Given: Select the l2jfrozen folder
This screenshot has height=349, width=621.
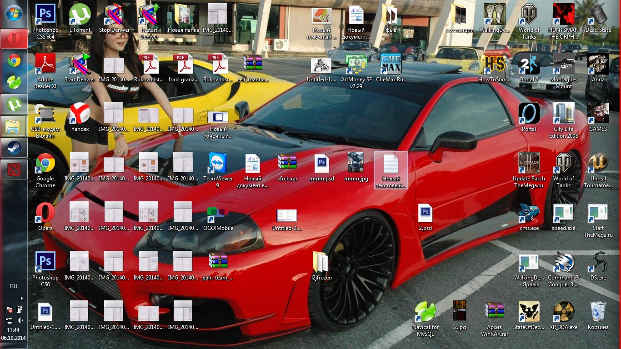Looking at the screenshot, I should click(321, 266).
